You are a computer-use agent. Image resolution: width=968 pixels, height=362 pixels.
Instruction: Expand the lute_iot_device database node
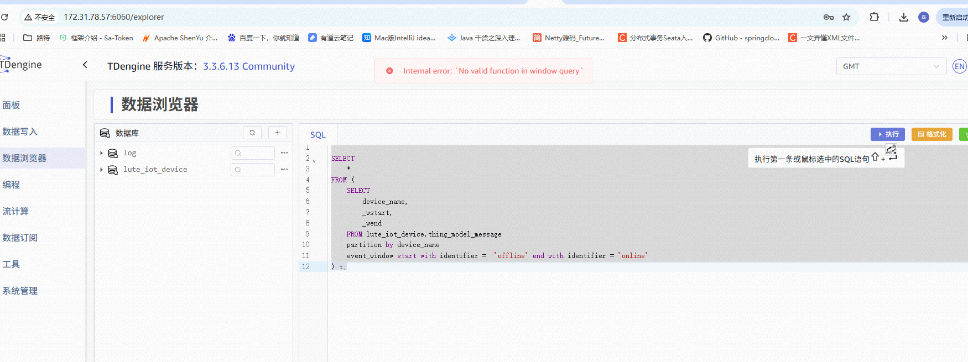101,170
